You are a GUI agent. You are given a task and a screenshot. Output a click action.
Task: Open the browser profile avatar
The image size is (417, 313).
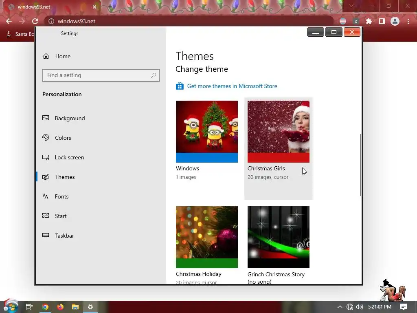point(395,21)
